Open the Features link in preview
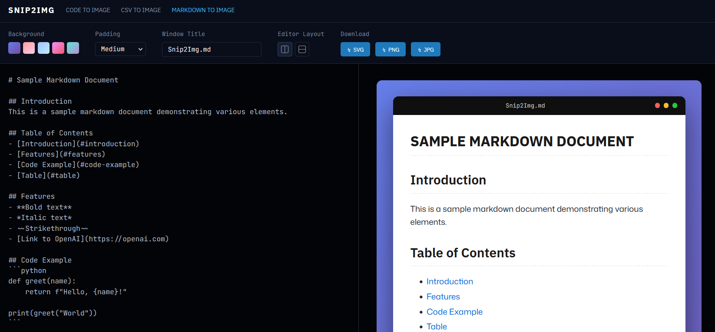The height and width of the screenshot is (332, 715). (x=443, y=296)
